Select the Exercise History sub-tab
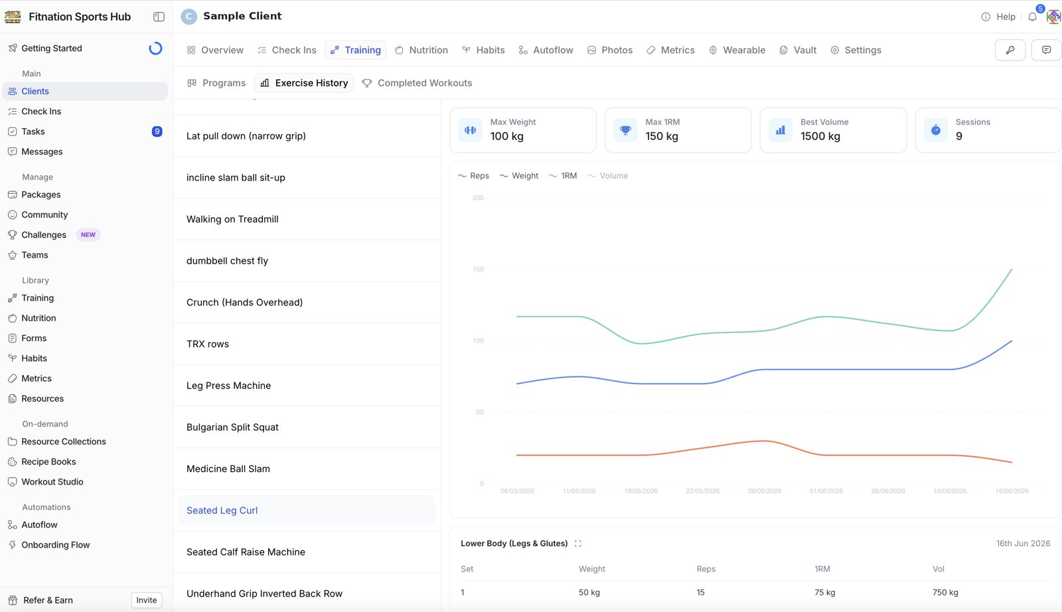 [304, 83]
